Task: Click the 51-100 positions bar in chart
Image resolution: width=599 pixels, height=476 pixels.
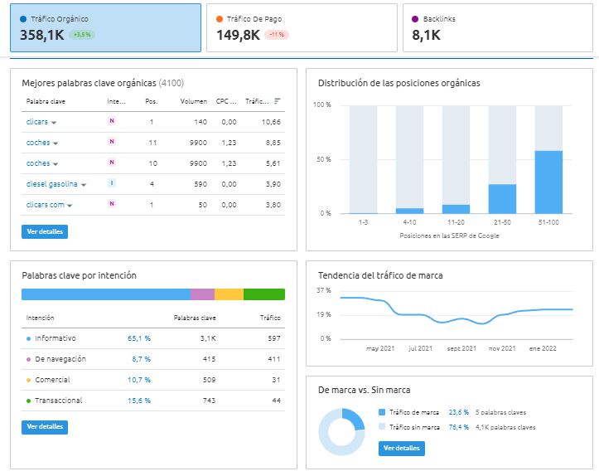Action: point(548,182)
